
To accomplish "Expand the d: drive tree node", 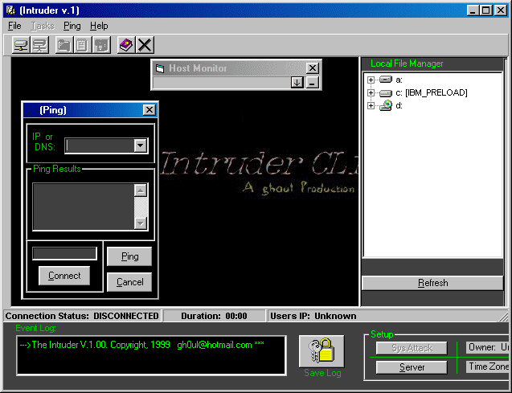I will coord(371,105).
